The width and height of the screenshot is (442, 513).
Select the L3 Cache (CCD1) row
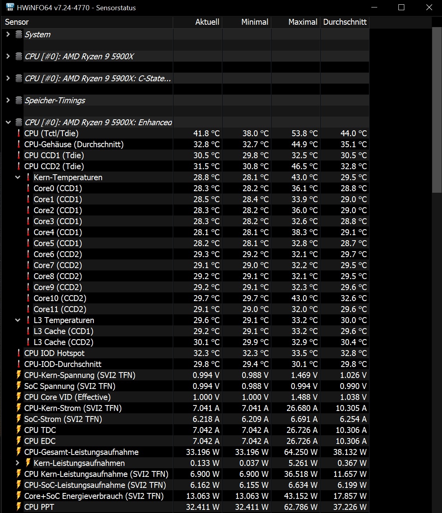(185, 331)
